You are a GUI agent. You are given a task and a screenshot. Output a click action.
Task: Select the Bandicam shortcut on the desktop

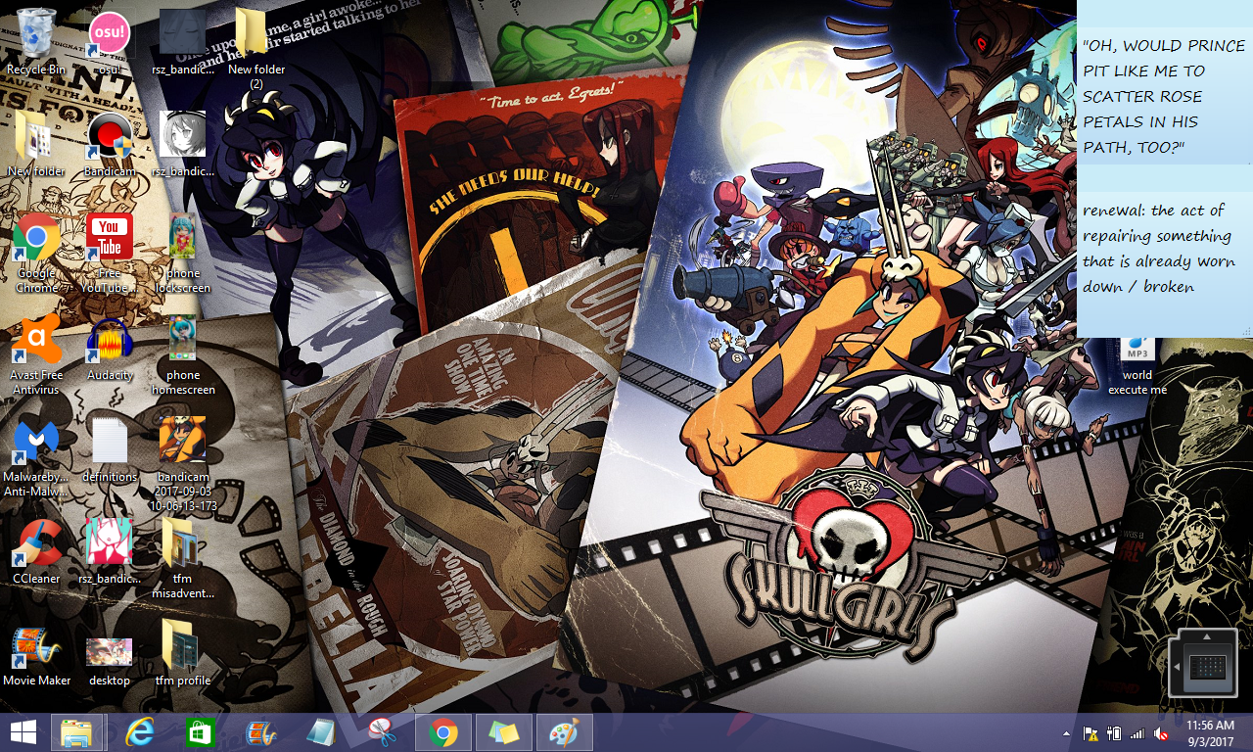(x=110, y=143)
